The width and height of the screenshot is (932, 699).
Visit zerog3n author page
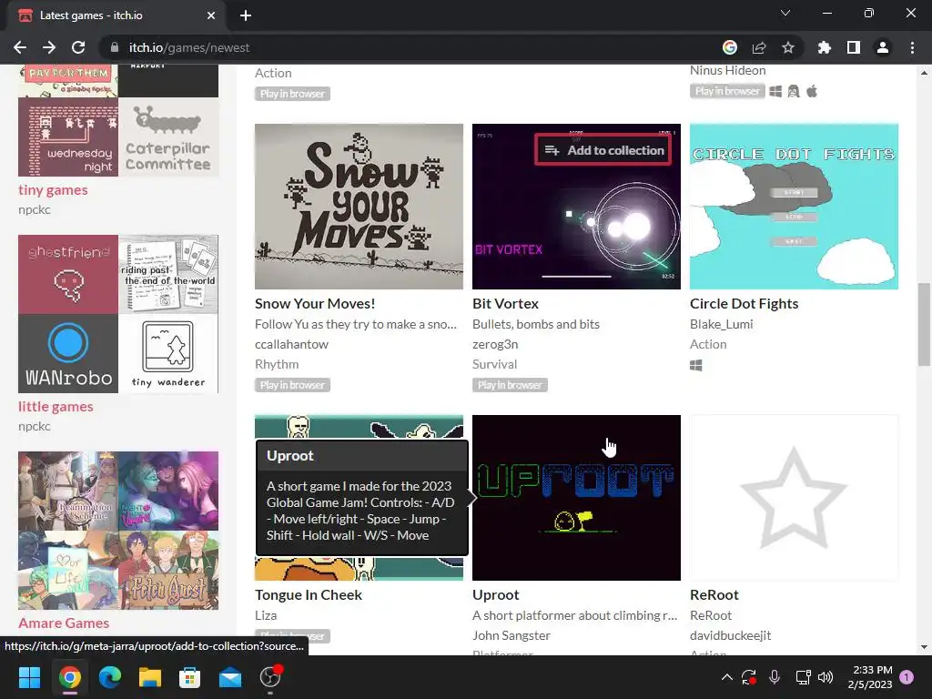tap(495, 344)
